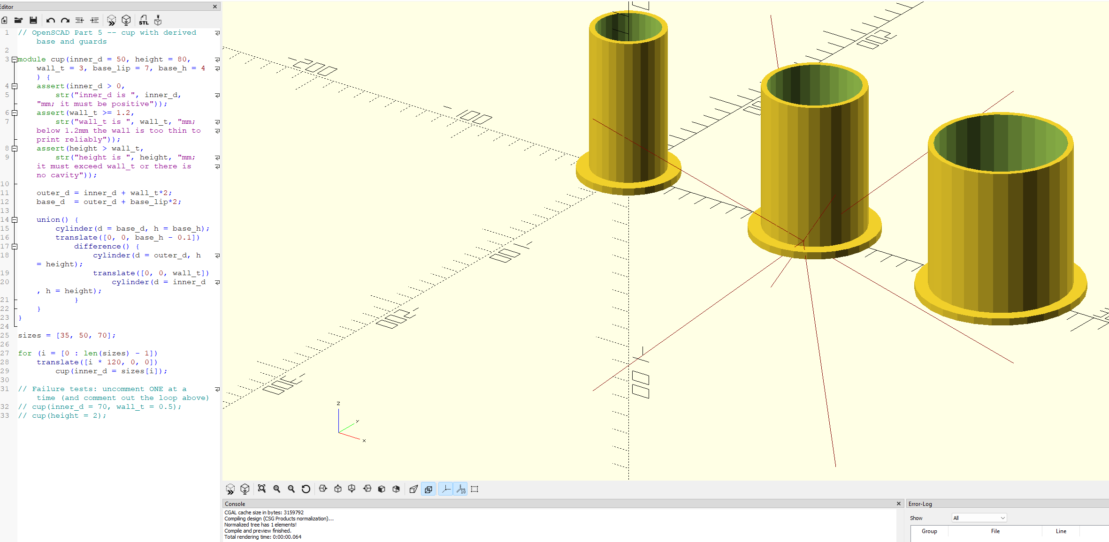Viewport: 1109px width, 542px height.
Task: Close the Console panel
Action: (899, 504)
